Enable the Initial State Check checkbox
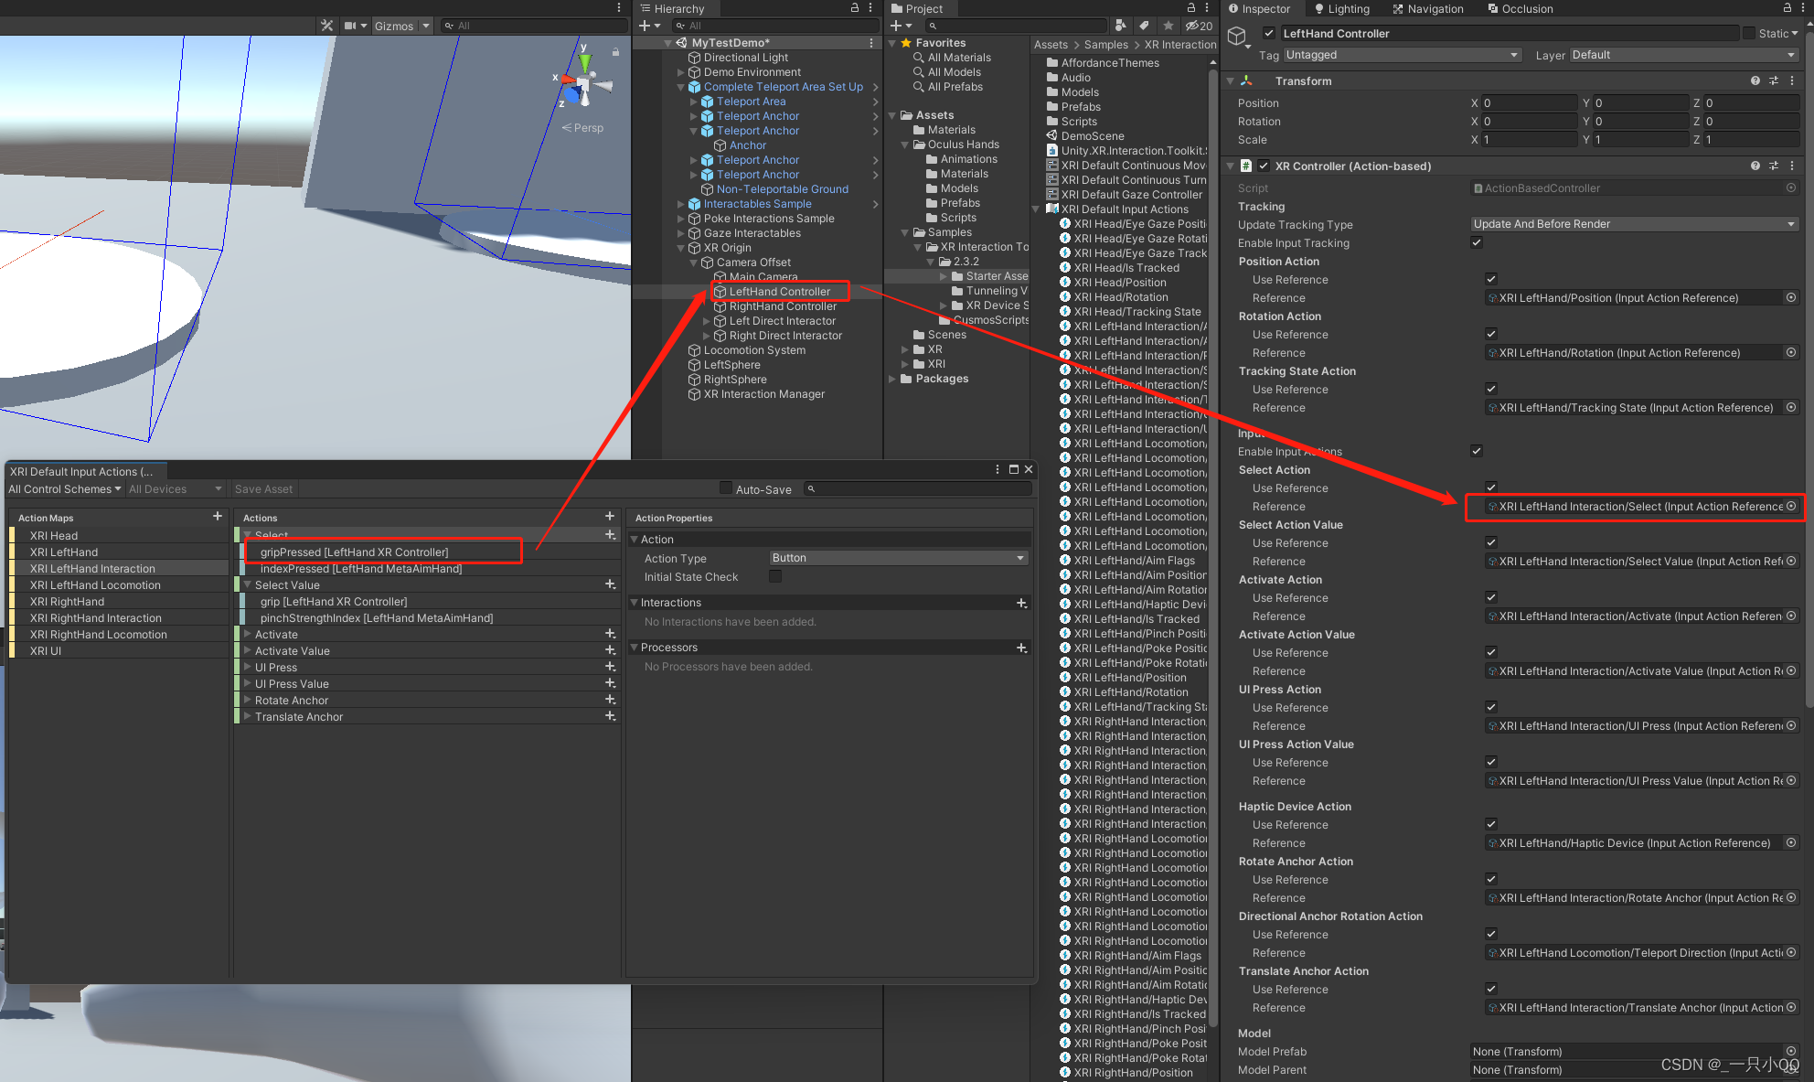The image size is (1814, 1082). [775, 576]
